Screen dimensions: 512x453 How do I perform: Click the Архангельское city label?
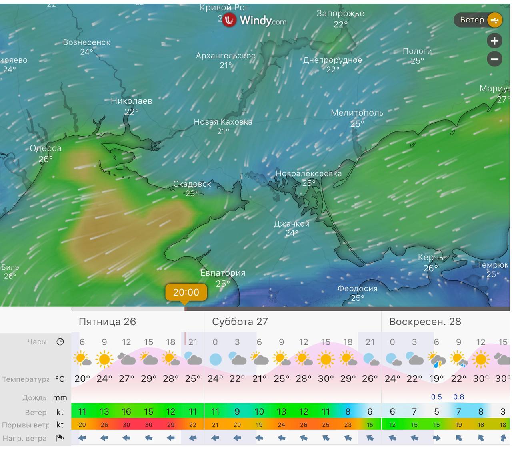tap(226, 56)
